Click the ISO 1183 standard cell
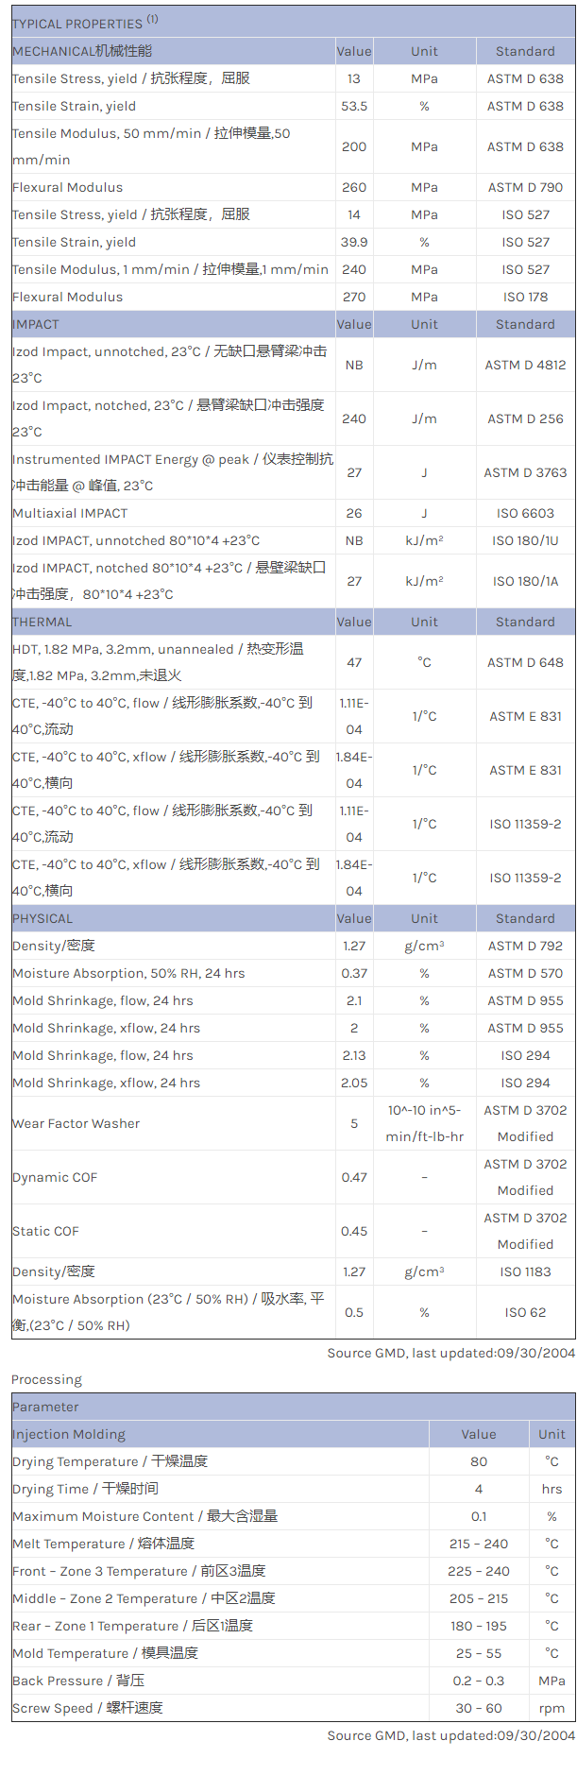This screenshot has height=1775, width=577. (x=525, y=1272)
